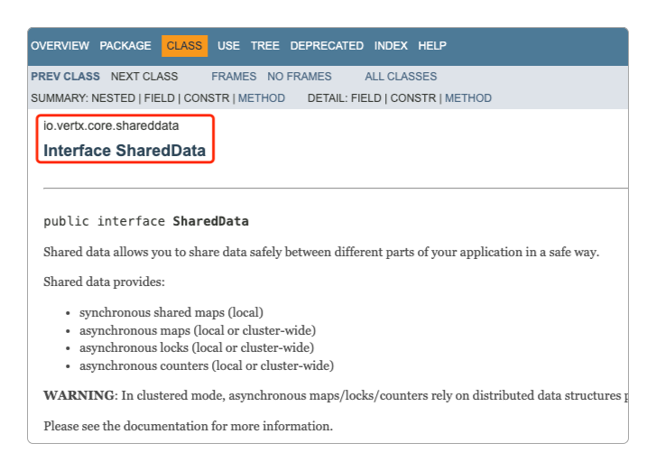Click NESTED in the SUMMARY row
This screenshot has width=656, height=471.
click(114, 98)
